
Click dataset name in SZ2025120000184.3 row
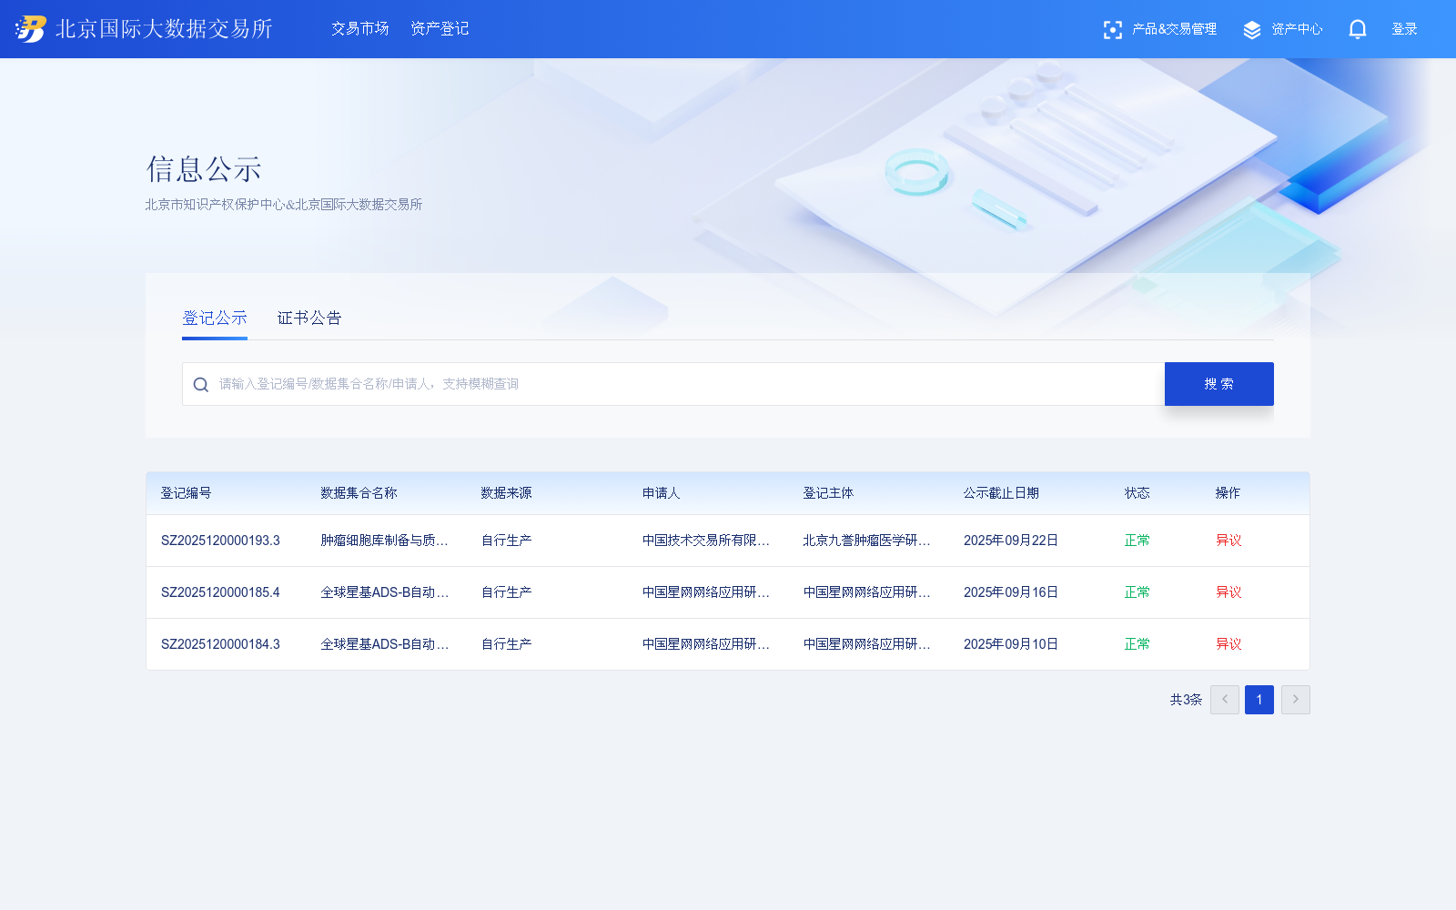[x=385, y=644]
